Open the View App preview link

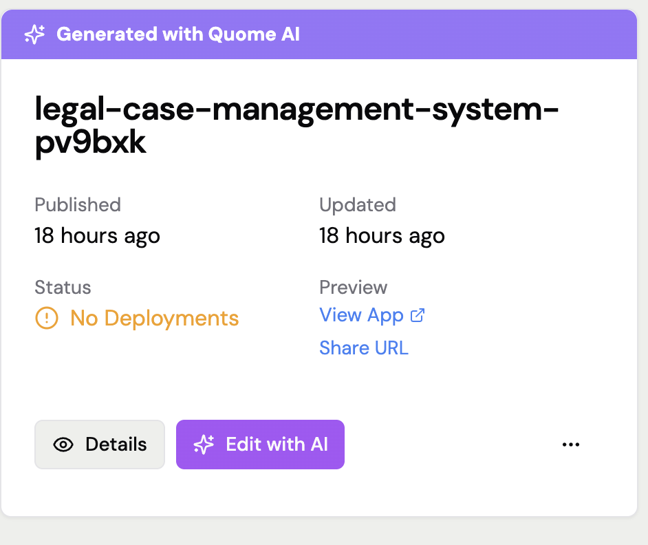[362, 315]
